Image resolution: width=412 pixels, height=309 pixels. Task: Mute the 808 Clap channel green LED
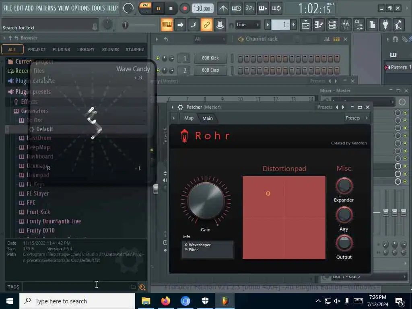[158, 70]
